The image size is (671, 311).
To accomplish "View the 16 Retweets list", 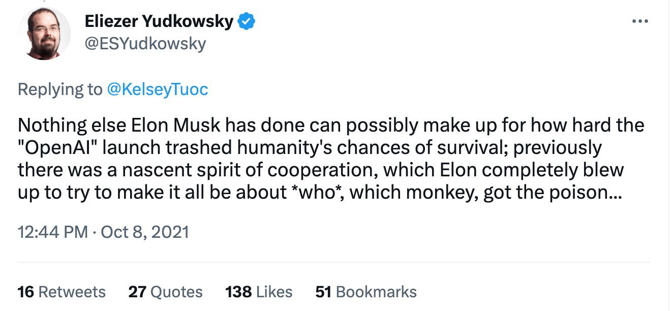I will pos(62,292).
